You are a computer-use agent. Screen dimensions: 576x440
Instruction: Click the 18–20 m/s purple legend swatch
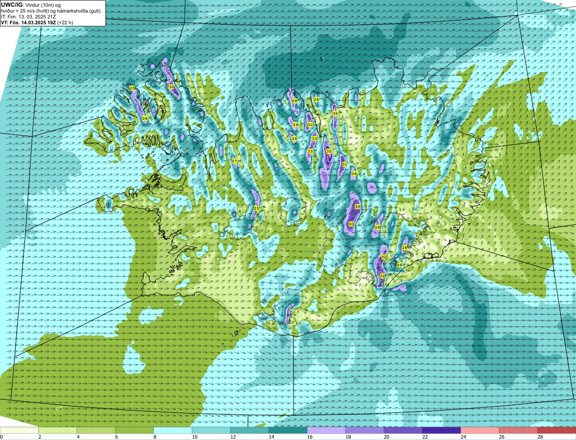tap(365, 430)
